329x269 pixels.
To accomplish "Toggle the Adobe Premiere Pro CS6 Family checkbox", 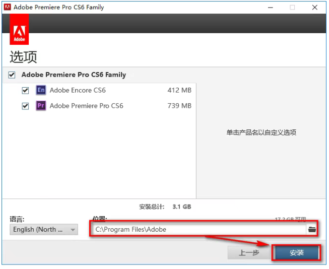I will [12, 75].
